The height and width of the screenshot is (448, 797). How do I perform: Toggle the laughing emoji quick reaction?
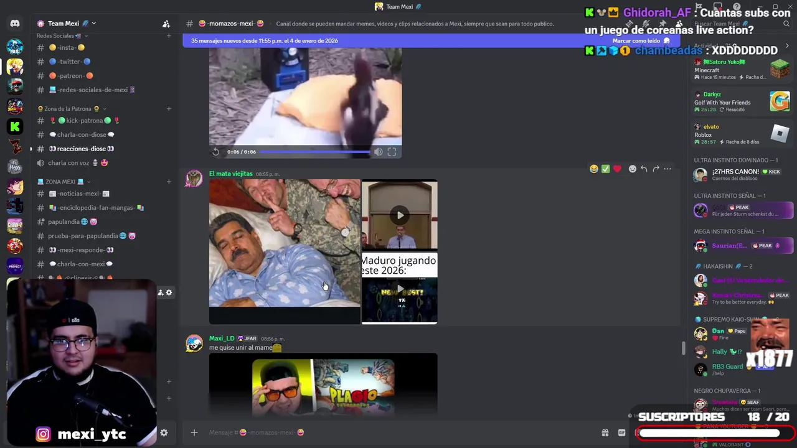[594, 169]
